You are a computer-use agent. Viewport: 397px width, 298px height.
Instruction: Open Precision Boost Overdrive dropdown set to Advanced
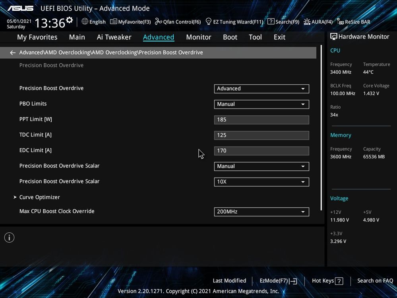click(261, 89)
